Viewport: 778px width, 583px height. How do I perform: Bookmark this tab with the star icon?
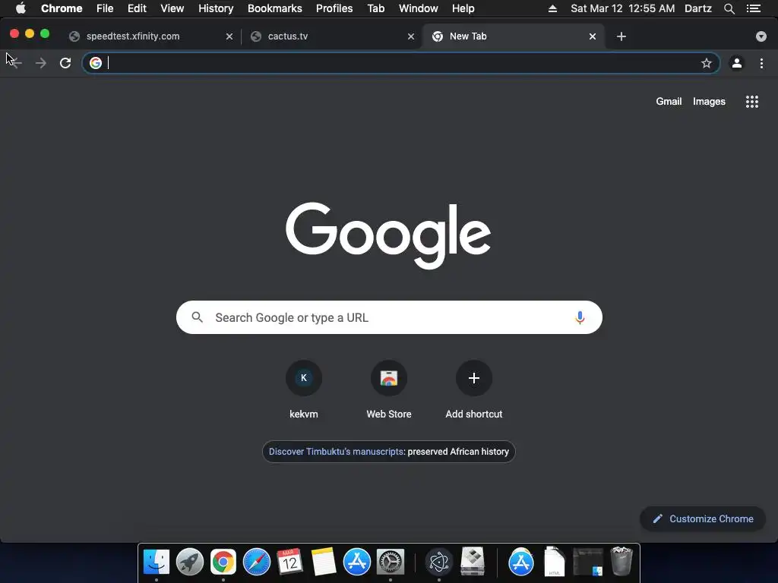pos(706,63)
